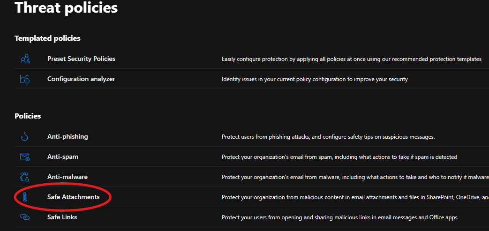Click the Safe Attachments paperclip icon
The height and width of the screenshot is (231, 489).
pyautogui.click(x=25, y=197)
